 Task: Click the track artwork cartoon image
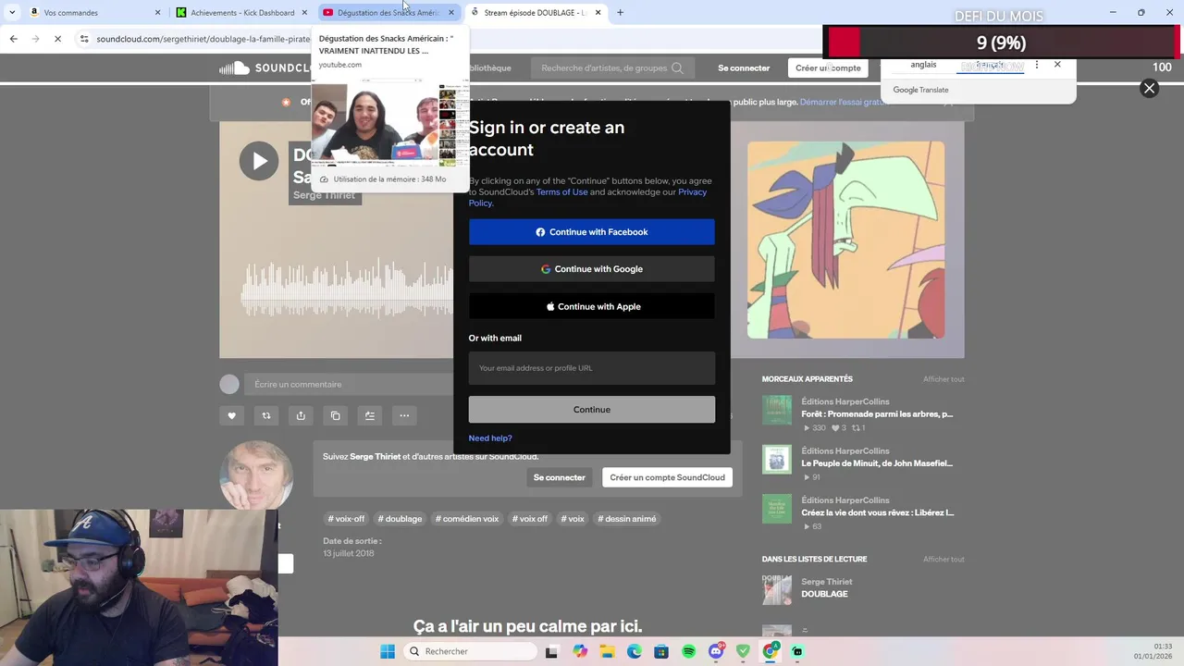pyautogui.click(x=846, y=240)
